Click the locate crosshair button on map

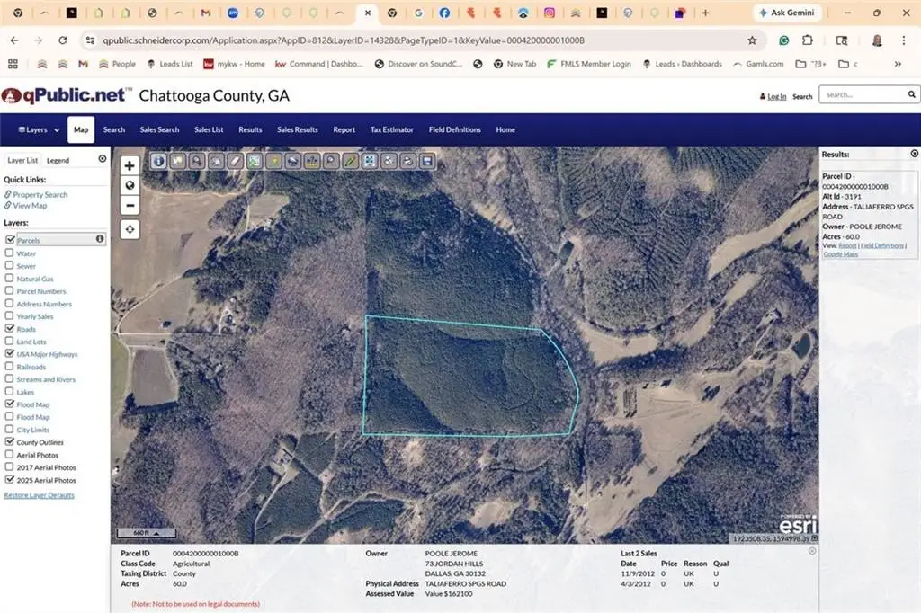[x=130, y=229]
